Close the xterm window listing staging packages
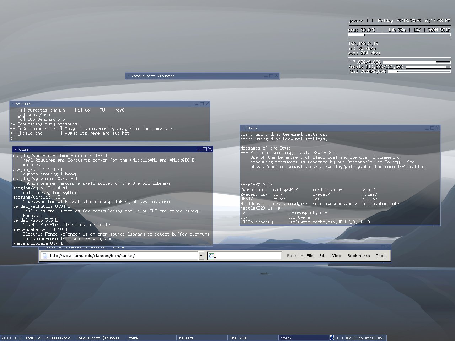Screen dimensions: 455x341 point(210,149)
